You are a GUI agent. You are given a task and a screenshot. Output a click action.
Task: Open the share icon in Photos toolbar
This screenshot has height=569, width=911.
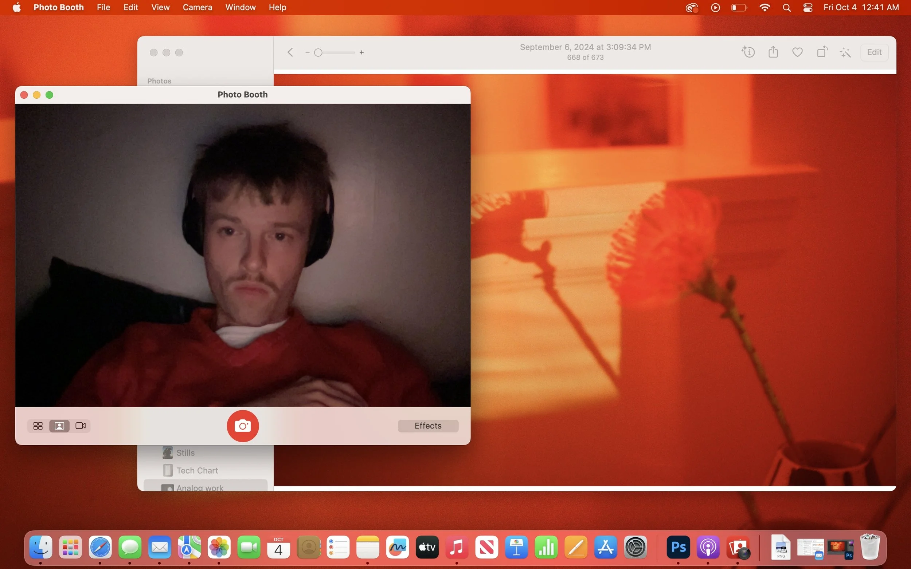point(773,52)
